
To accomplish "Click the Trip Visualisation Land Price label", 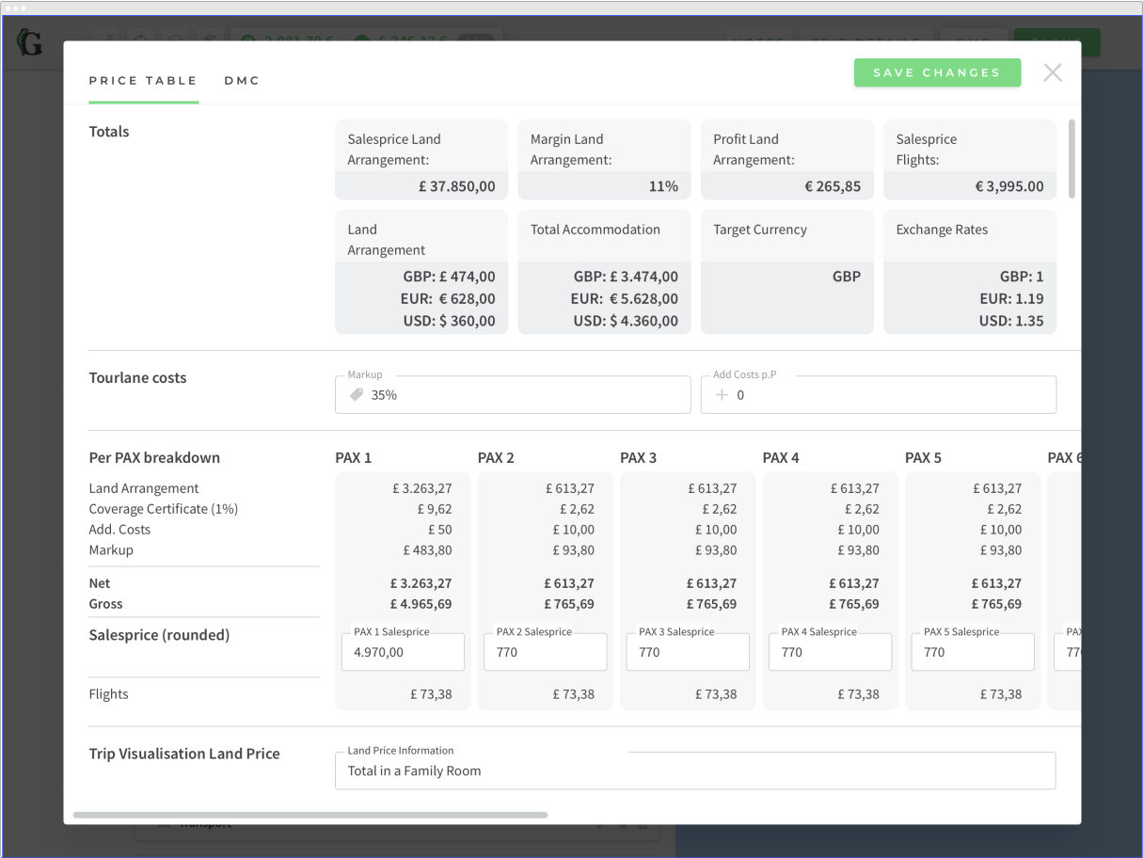I will pyautogui.click(x=184, y=754).
